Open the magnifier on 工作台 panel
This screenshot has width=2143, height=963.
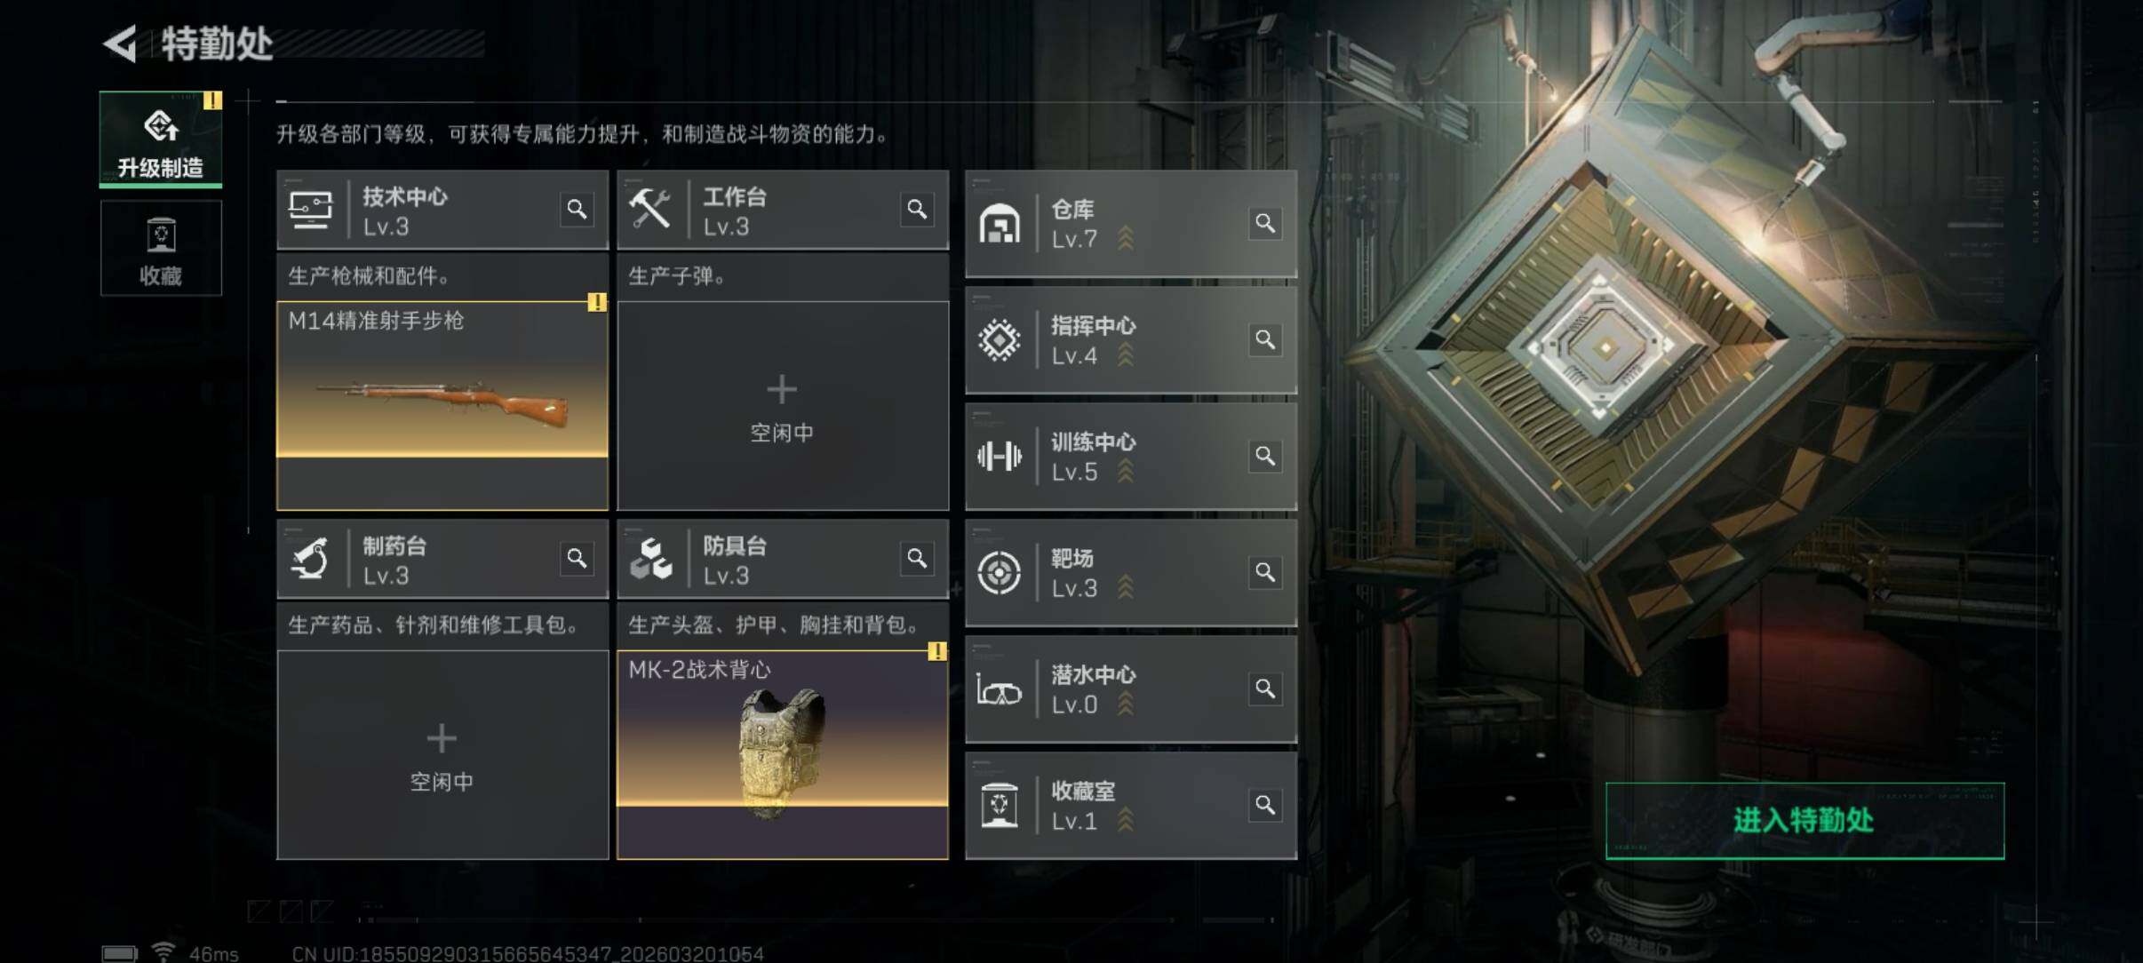917,210
